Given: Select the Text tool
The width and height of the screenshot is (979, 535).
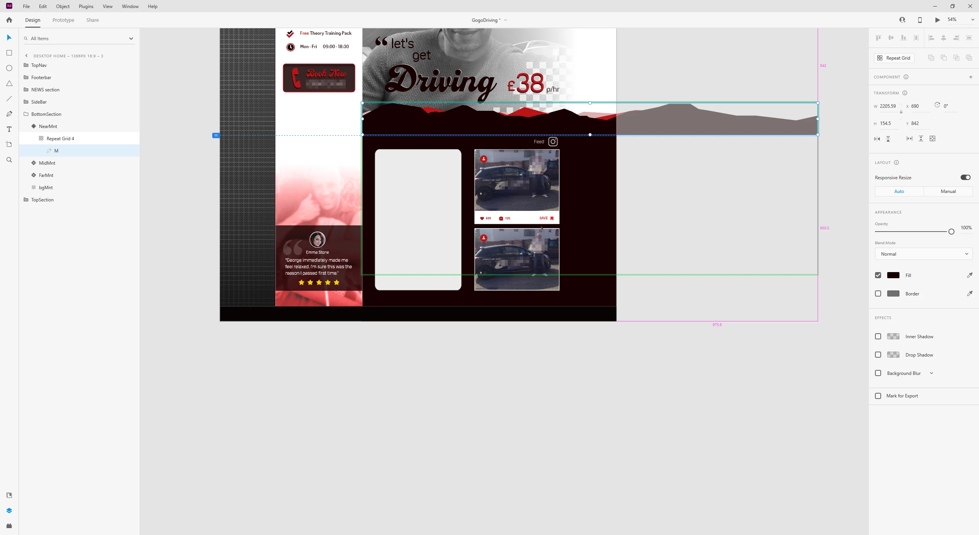Looking at the screenshot, I should point(9,129).
